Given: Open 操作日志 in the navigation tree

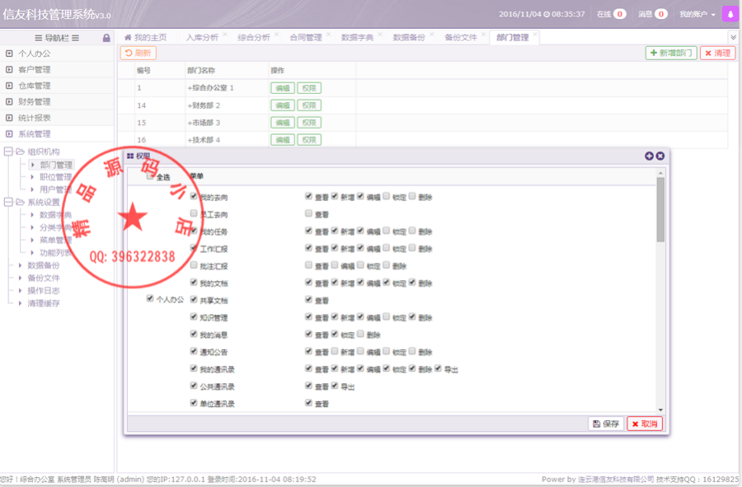Looking at the screenshot, I should 43,290.
